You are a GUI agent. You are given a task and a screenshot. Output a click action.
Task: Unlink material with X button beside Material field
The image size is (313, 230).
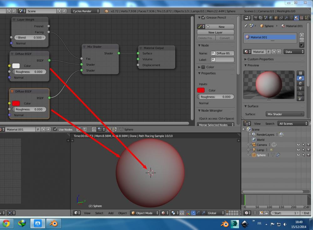tap(279, 52)
